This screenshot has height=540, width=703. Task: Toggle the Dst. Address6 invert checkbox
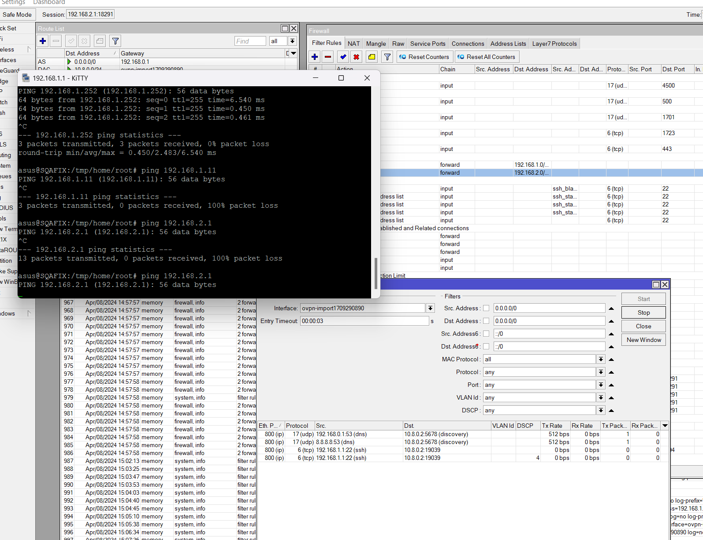[486, 346]
